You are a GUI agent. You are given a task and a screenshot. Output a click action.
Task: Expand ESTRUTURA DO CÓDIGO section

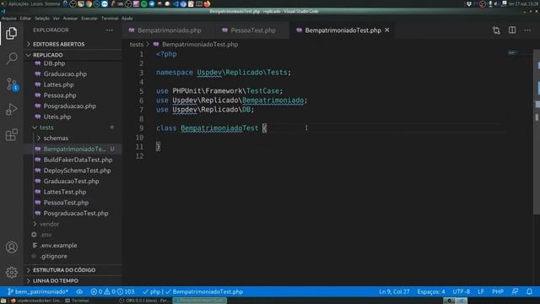tap(73, 270)
